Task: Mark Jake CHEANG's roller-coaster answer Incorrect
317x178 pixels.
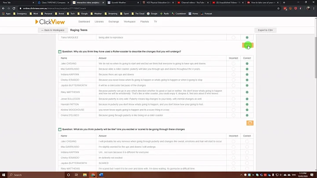Action: click(233, 63)
